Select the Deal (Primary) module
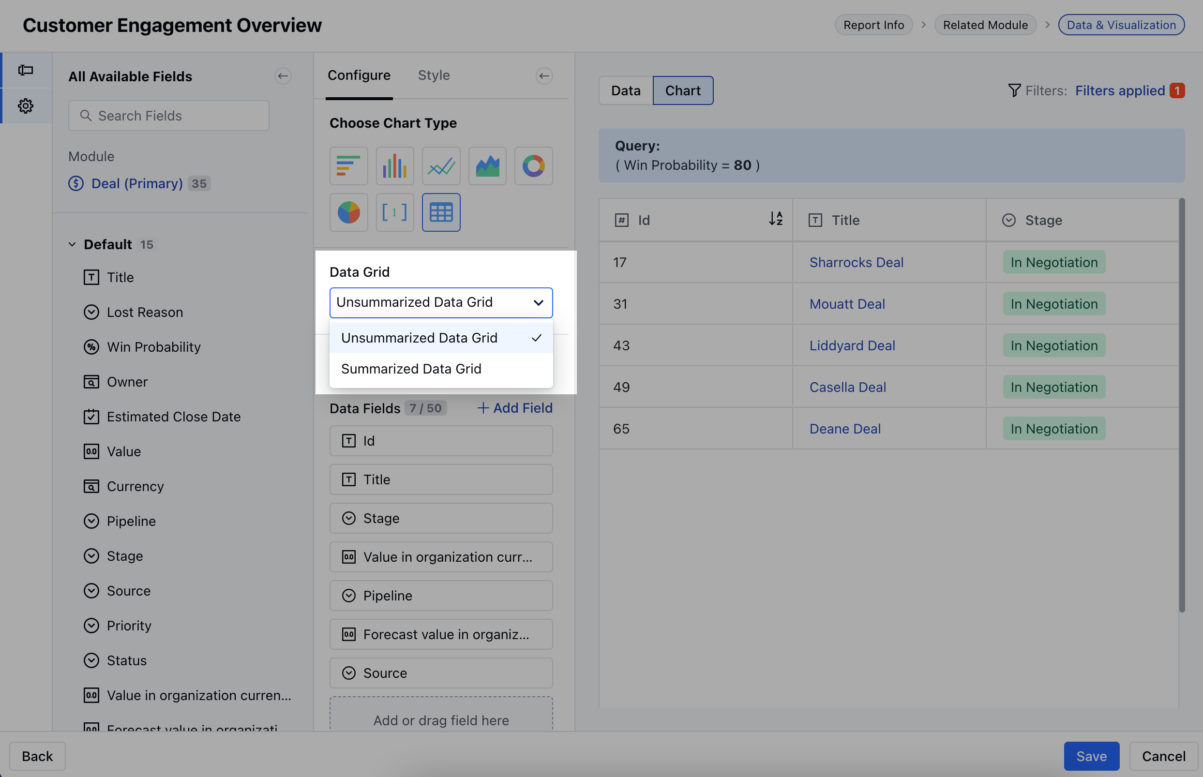Screen dimensions: 1203x777 point(137,183)
